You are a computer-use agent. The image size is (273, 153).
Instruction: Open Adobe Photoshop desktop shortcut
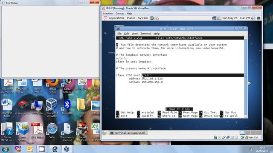click(67, 86)
